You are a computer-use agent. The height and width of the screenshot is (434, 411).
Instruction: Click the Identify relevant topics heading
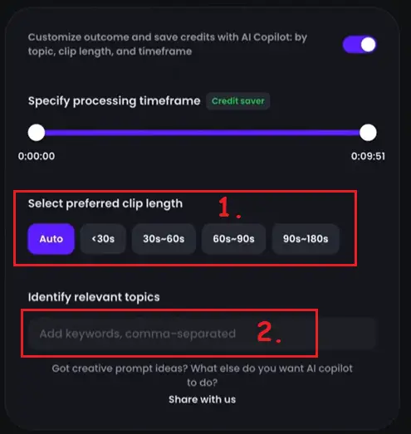(x=94, y=297)
